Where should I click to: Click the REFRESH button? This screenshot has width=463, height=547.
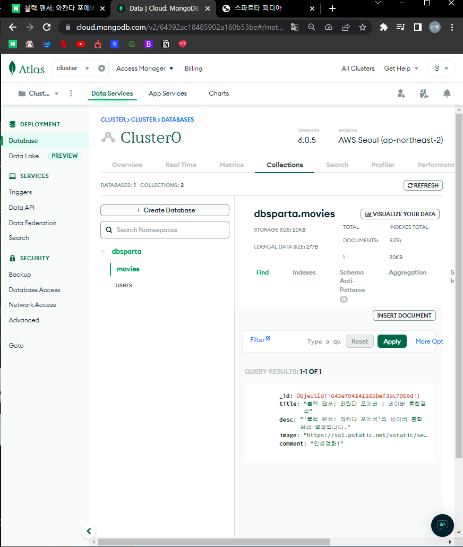click(x=423, y=185)
